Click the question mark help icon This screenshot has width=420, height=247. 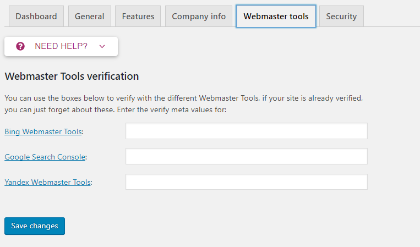[20, 46]
